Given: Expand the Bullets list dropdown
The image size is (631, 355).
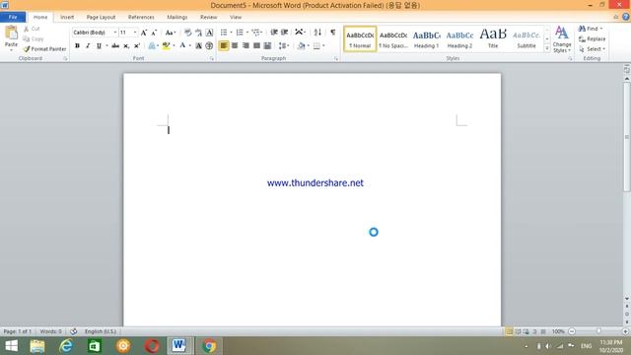Looking at the screenshot, I should (x=231, y=33).
